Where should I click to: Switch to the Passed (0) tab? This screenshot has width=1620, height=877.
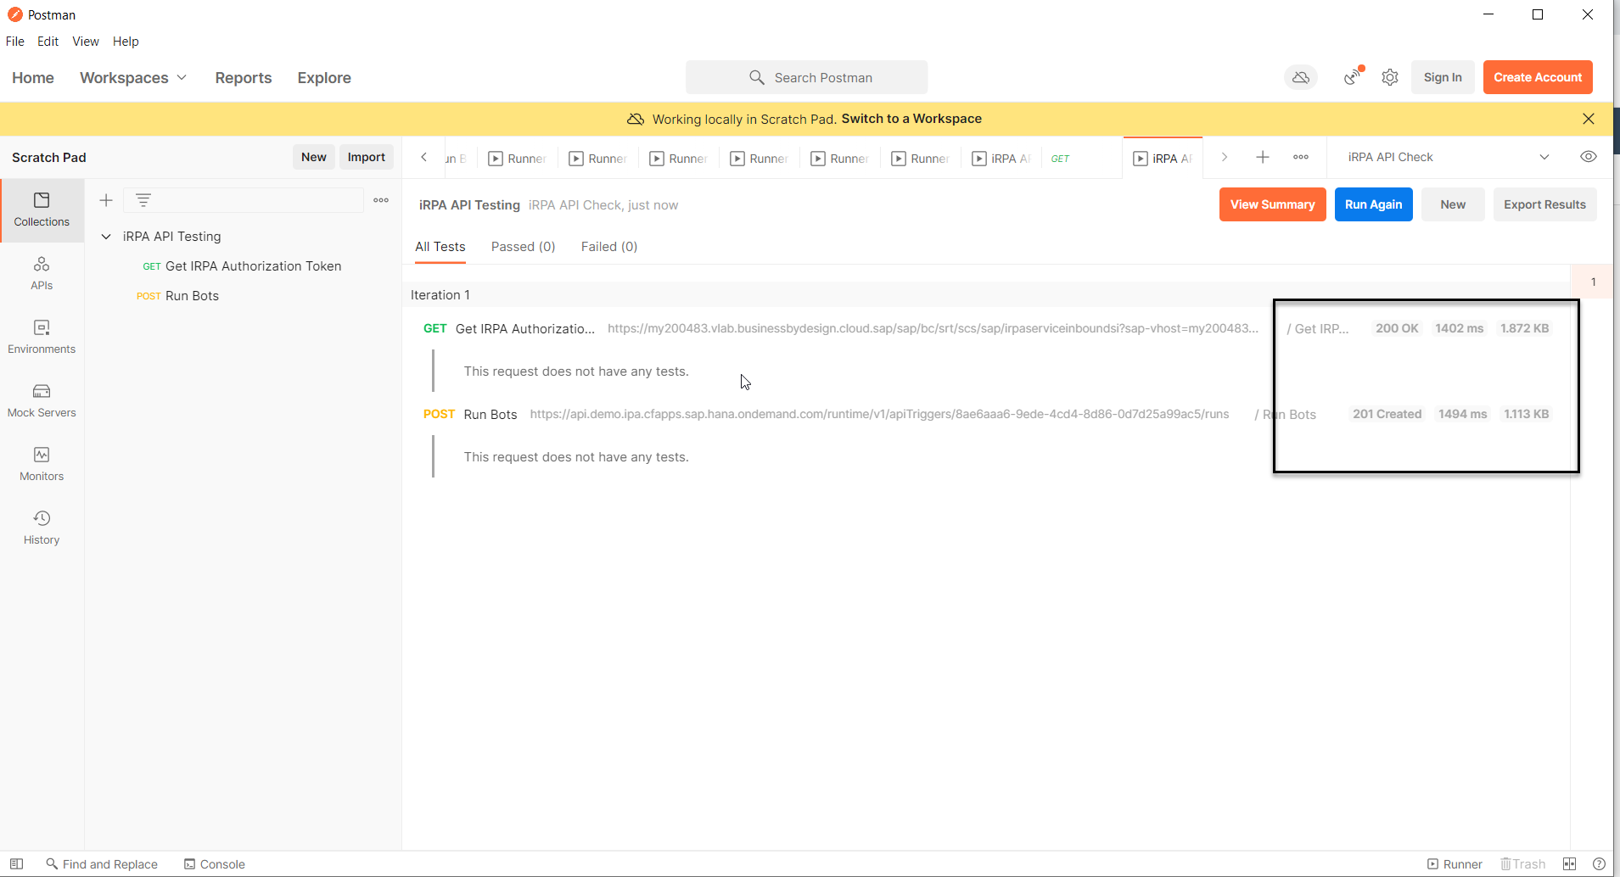pos(523,246)
